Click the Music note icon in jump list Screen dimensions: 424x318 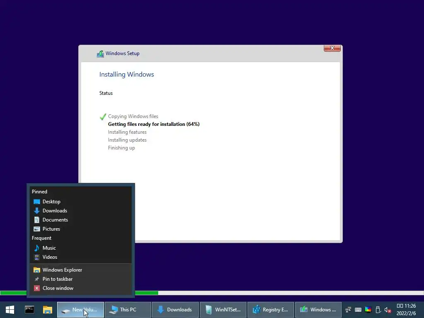point(37,248)
